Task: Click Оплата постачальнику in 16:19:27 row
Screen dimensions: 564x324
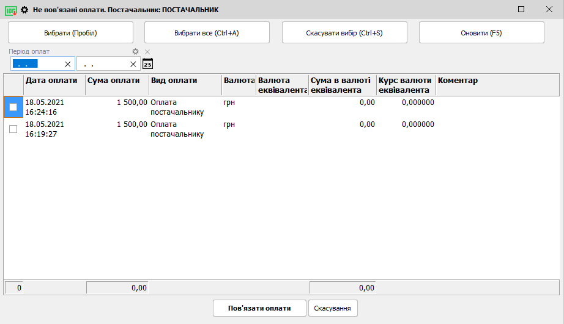Action: (x=177, y=129)
